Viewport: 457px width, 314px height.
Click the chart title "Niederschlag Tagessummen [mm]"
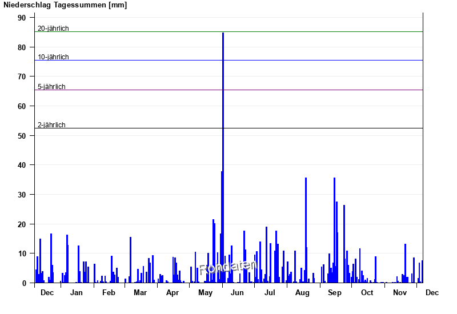[x=66, y=5]
